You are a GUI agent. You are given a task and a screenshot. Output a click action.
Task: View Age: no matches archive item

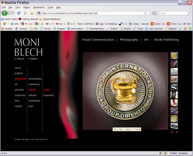[106, 24]
